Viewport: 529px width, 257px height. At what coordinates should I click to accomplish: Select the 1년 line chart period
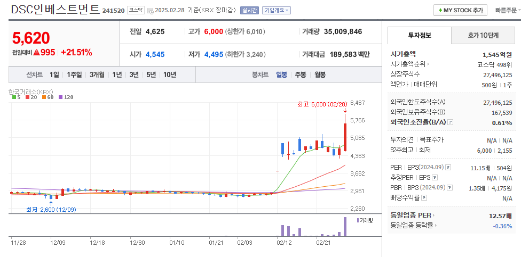[x=117, y=74]
